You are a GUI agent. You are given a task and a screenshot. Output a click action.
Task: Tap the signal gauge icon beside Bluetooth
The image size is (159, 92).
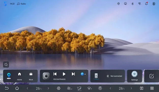tap(125, 4)
